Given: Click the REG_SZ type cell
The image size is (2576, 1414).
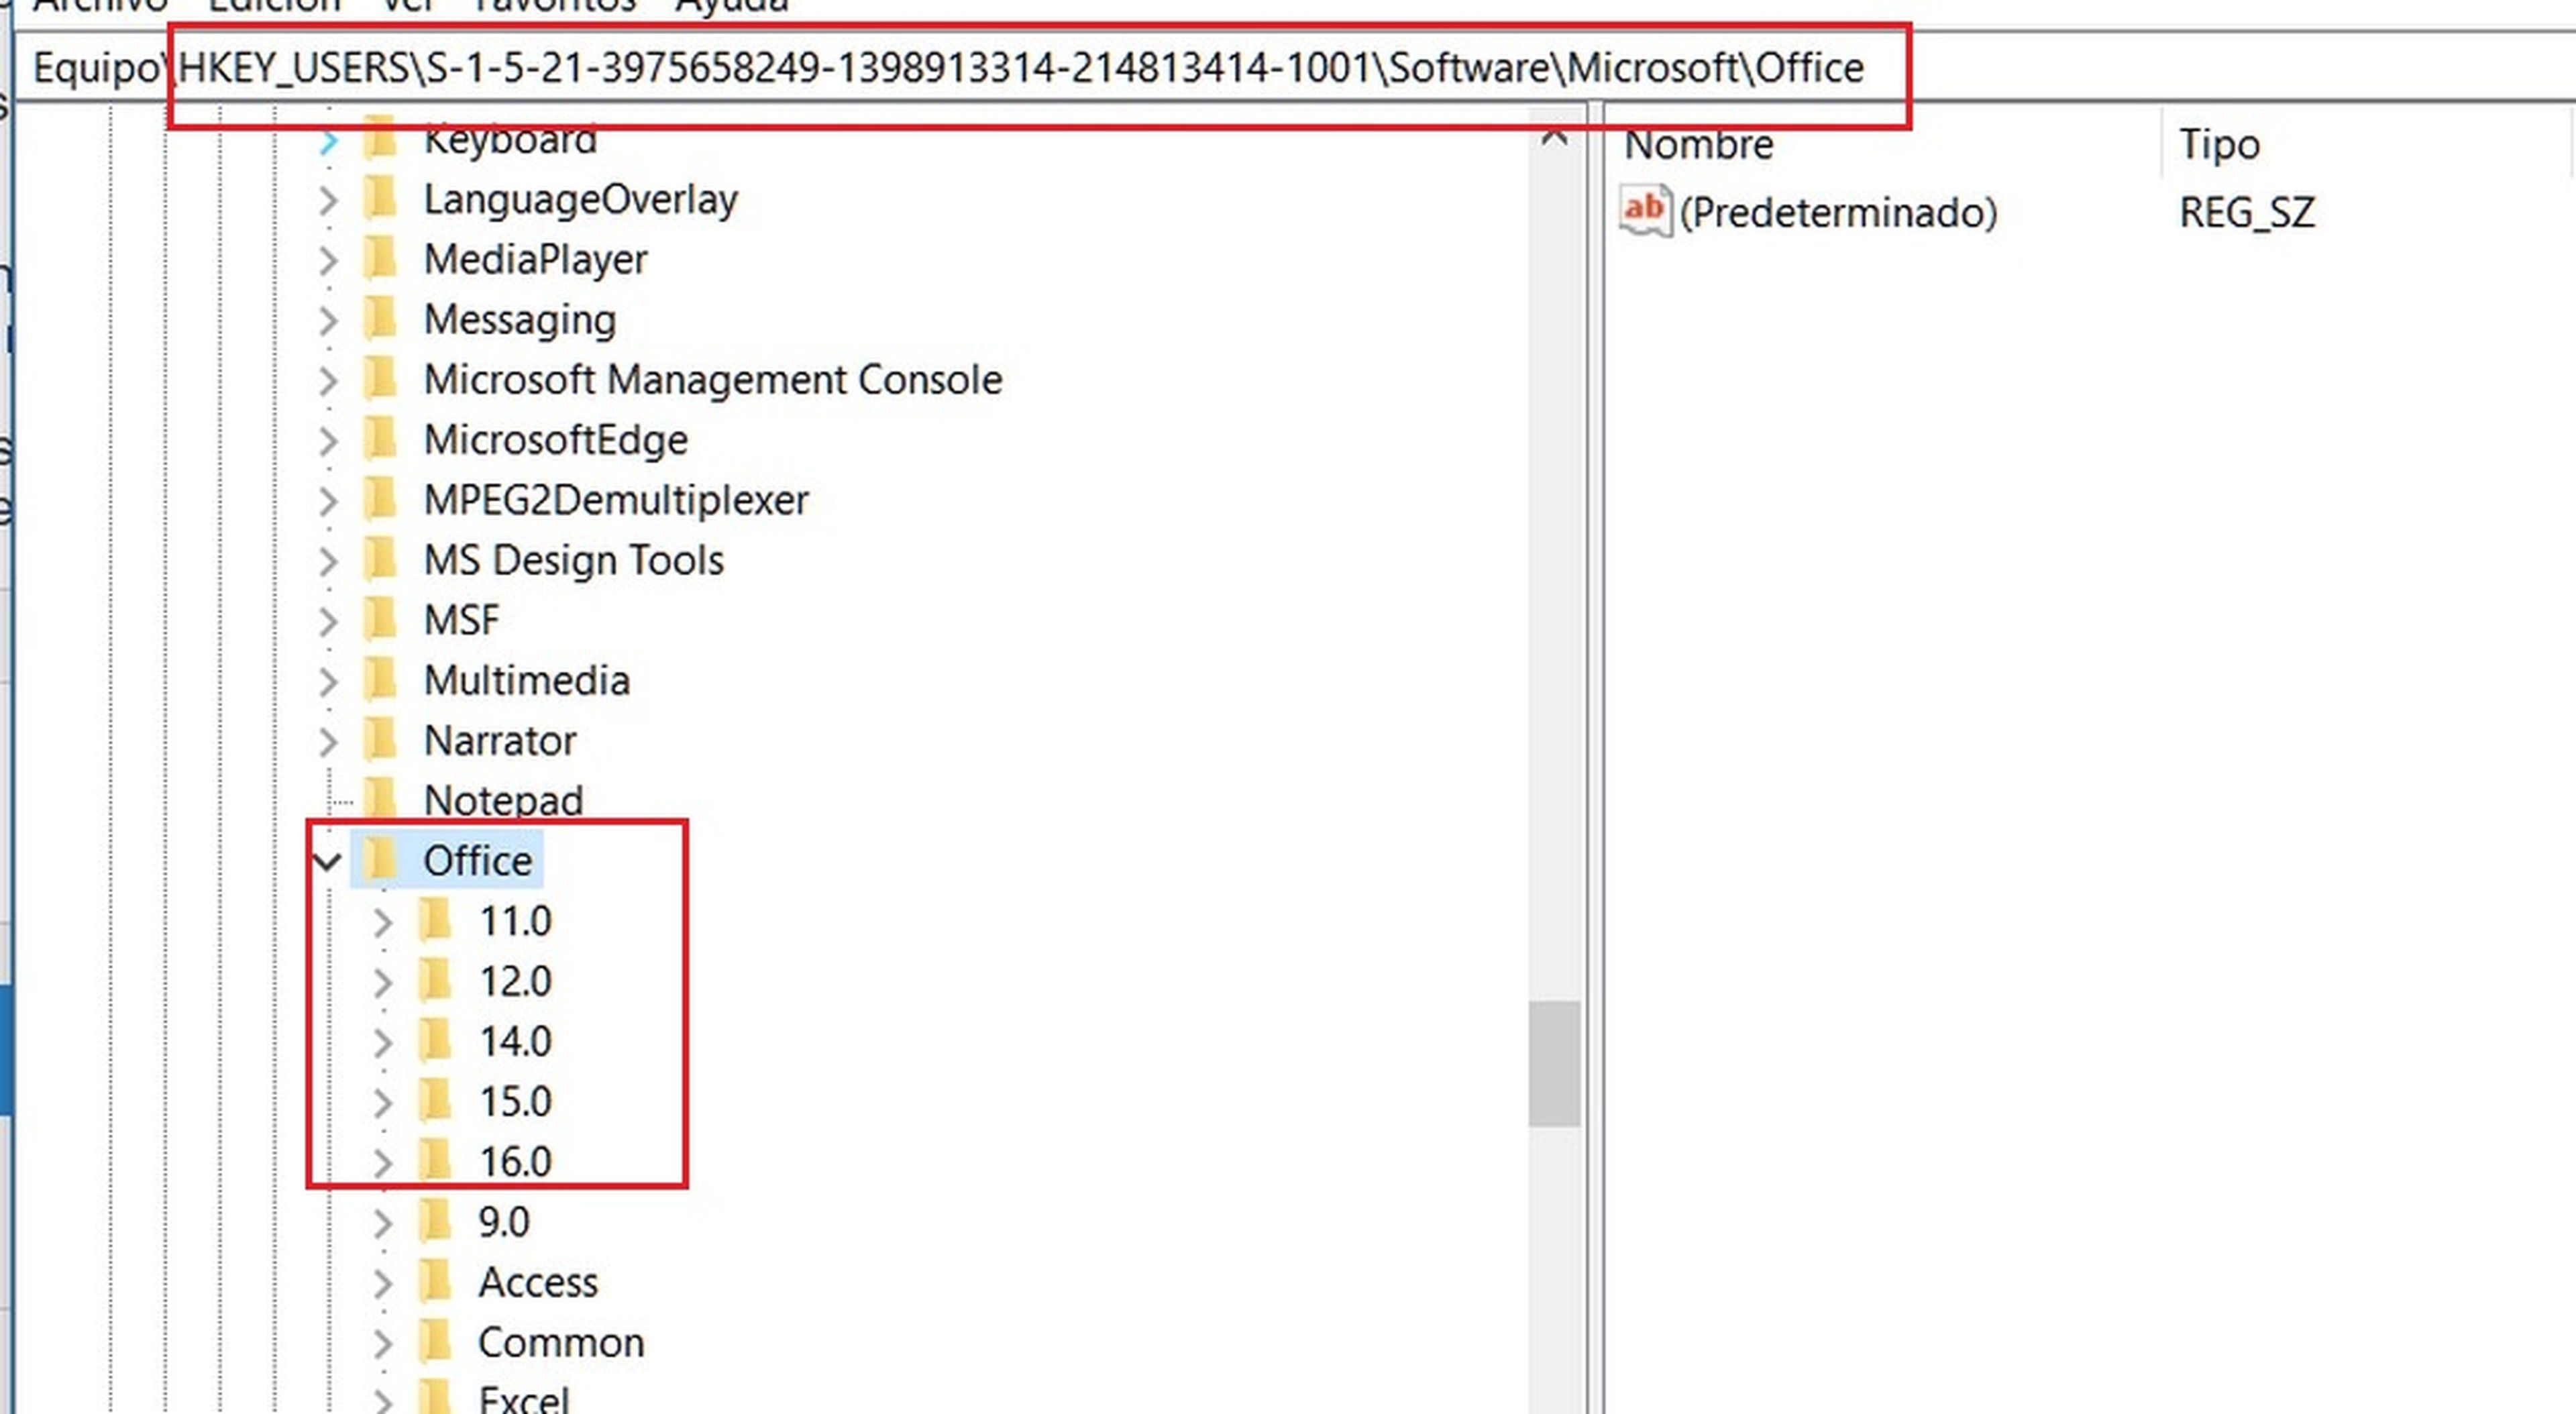Looking at the screenshot, I should click(x=2247, y=212).
